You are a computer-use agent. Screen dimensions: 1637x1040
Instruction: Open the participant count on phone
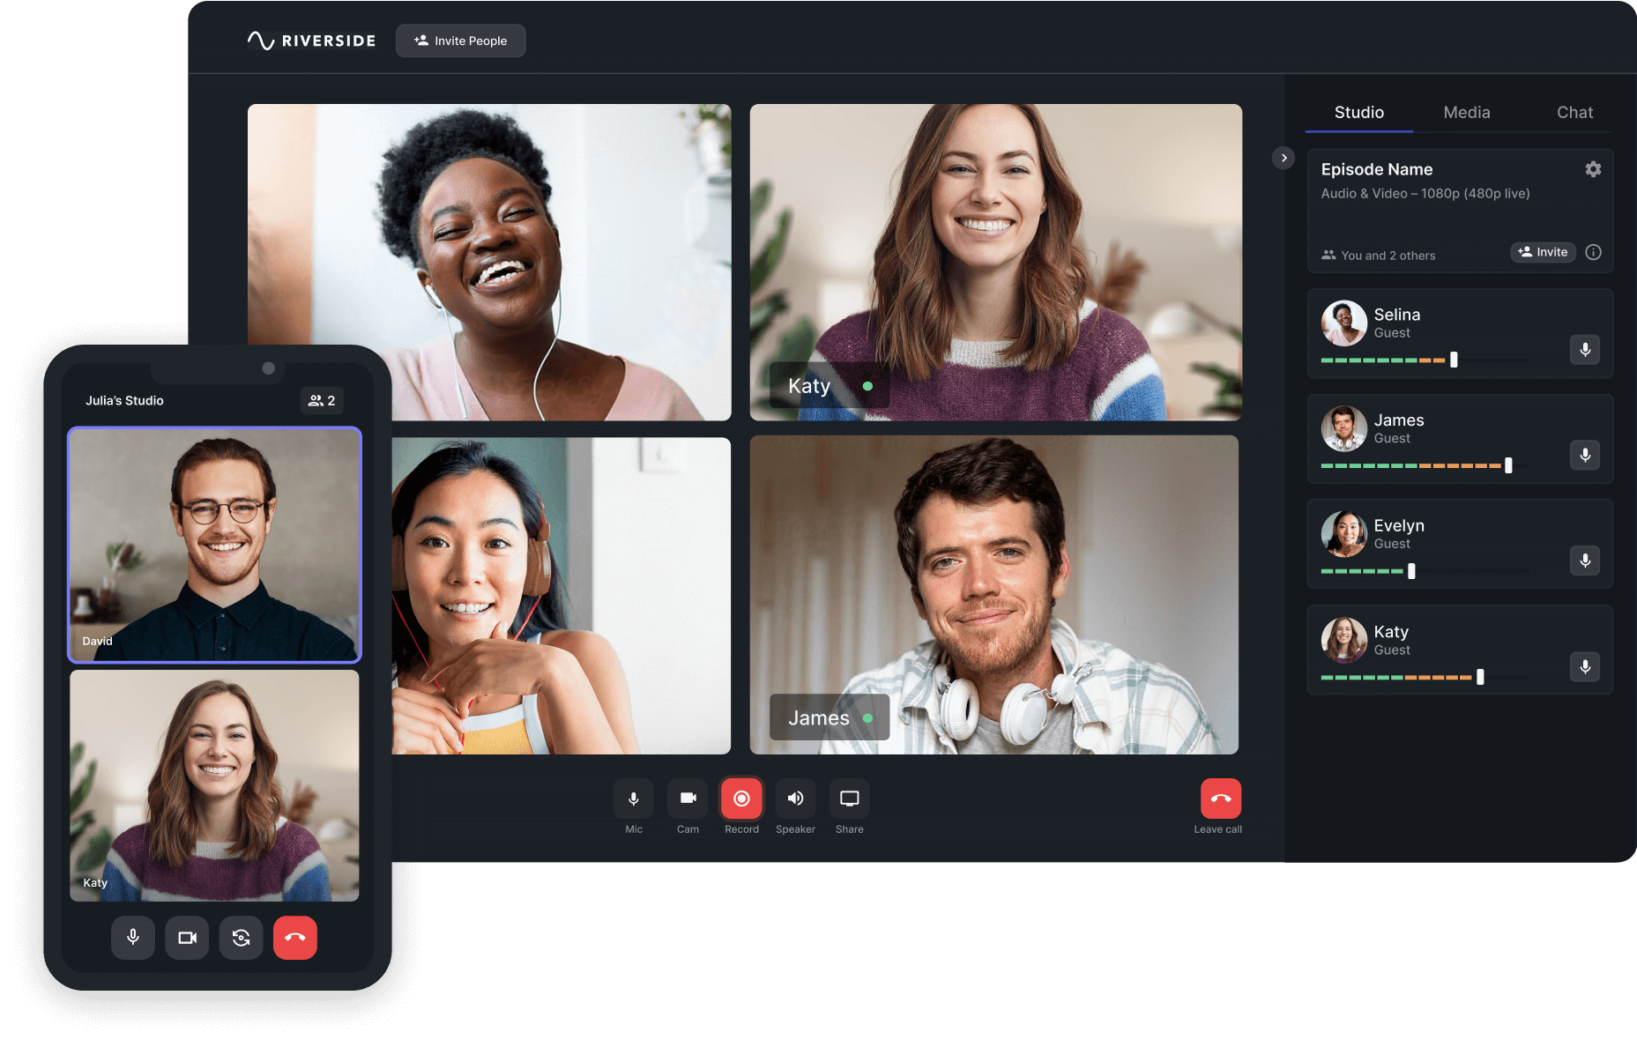322,400
